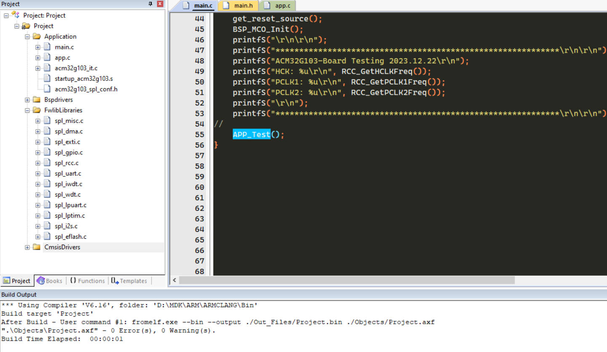
Task: Select main.c file icon in tree
Action: (x=47, y=47)
